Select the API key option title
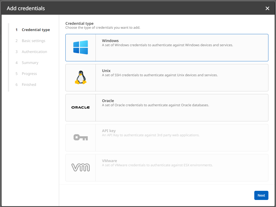The height and width of the screenshot is (207, 276). click(109, 131)
